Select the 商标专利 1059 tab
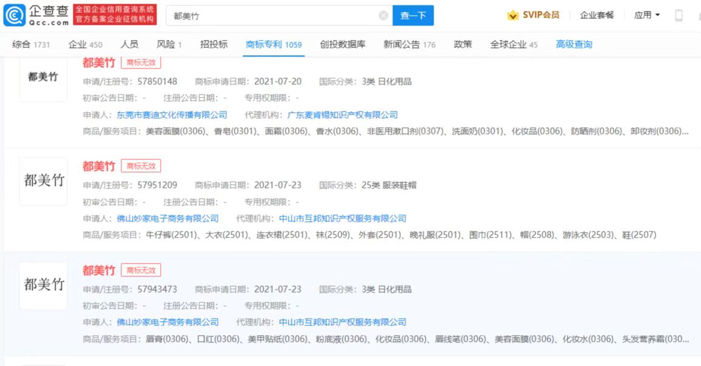This screenshot has height=366, width=701. 273,44
